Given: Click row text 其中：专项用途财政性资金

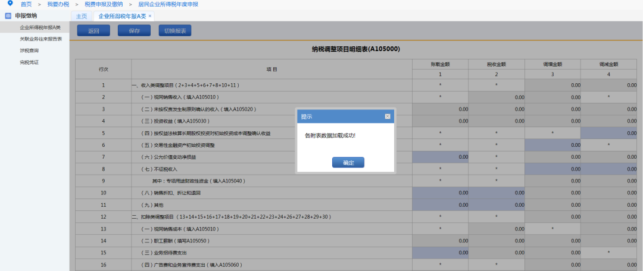Looking at the screenshot, I should click(x=199, y=181).
